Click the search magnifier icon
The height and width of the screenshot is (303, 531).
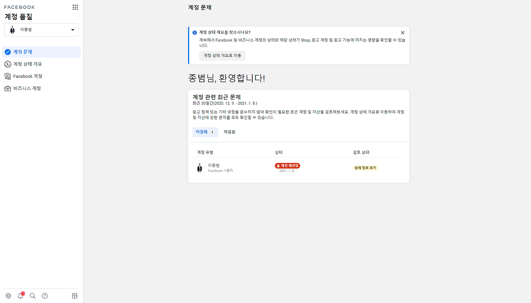point(33,296)
